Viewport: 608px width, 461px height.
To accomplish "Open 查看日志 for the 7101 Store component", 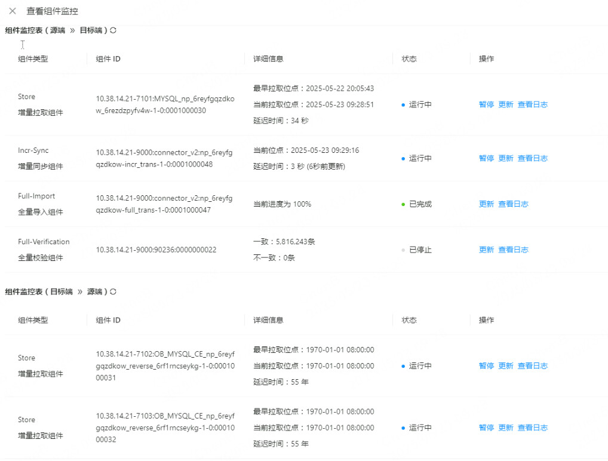I will coord(532,105).
